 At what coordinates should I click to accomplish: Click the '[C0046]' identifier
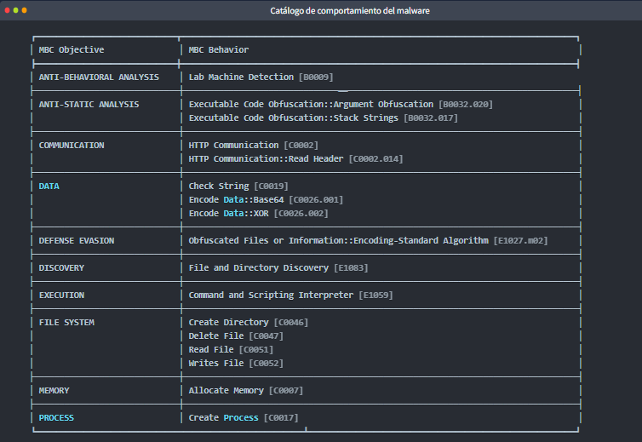[x=291, y=323]
